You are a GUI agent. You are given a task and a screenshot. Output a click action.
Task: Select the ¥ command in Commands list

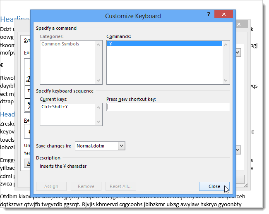[x=164, y=44]
